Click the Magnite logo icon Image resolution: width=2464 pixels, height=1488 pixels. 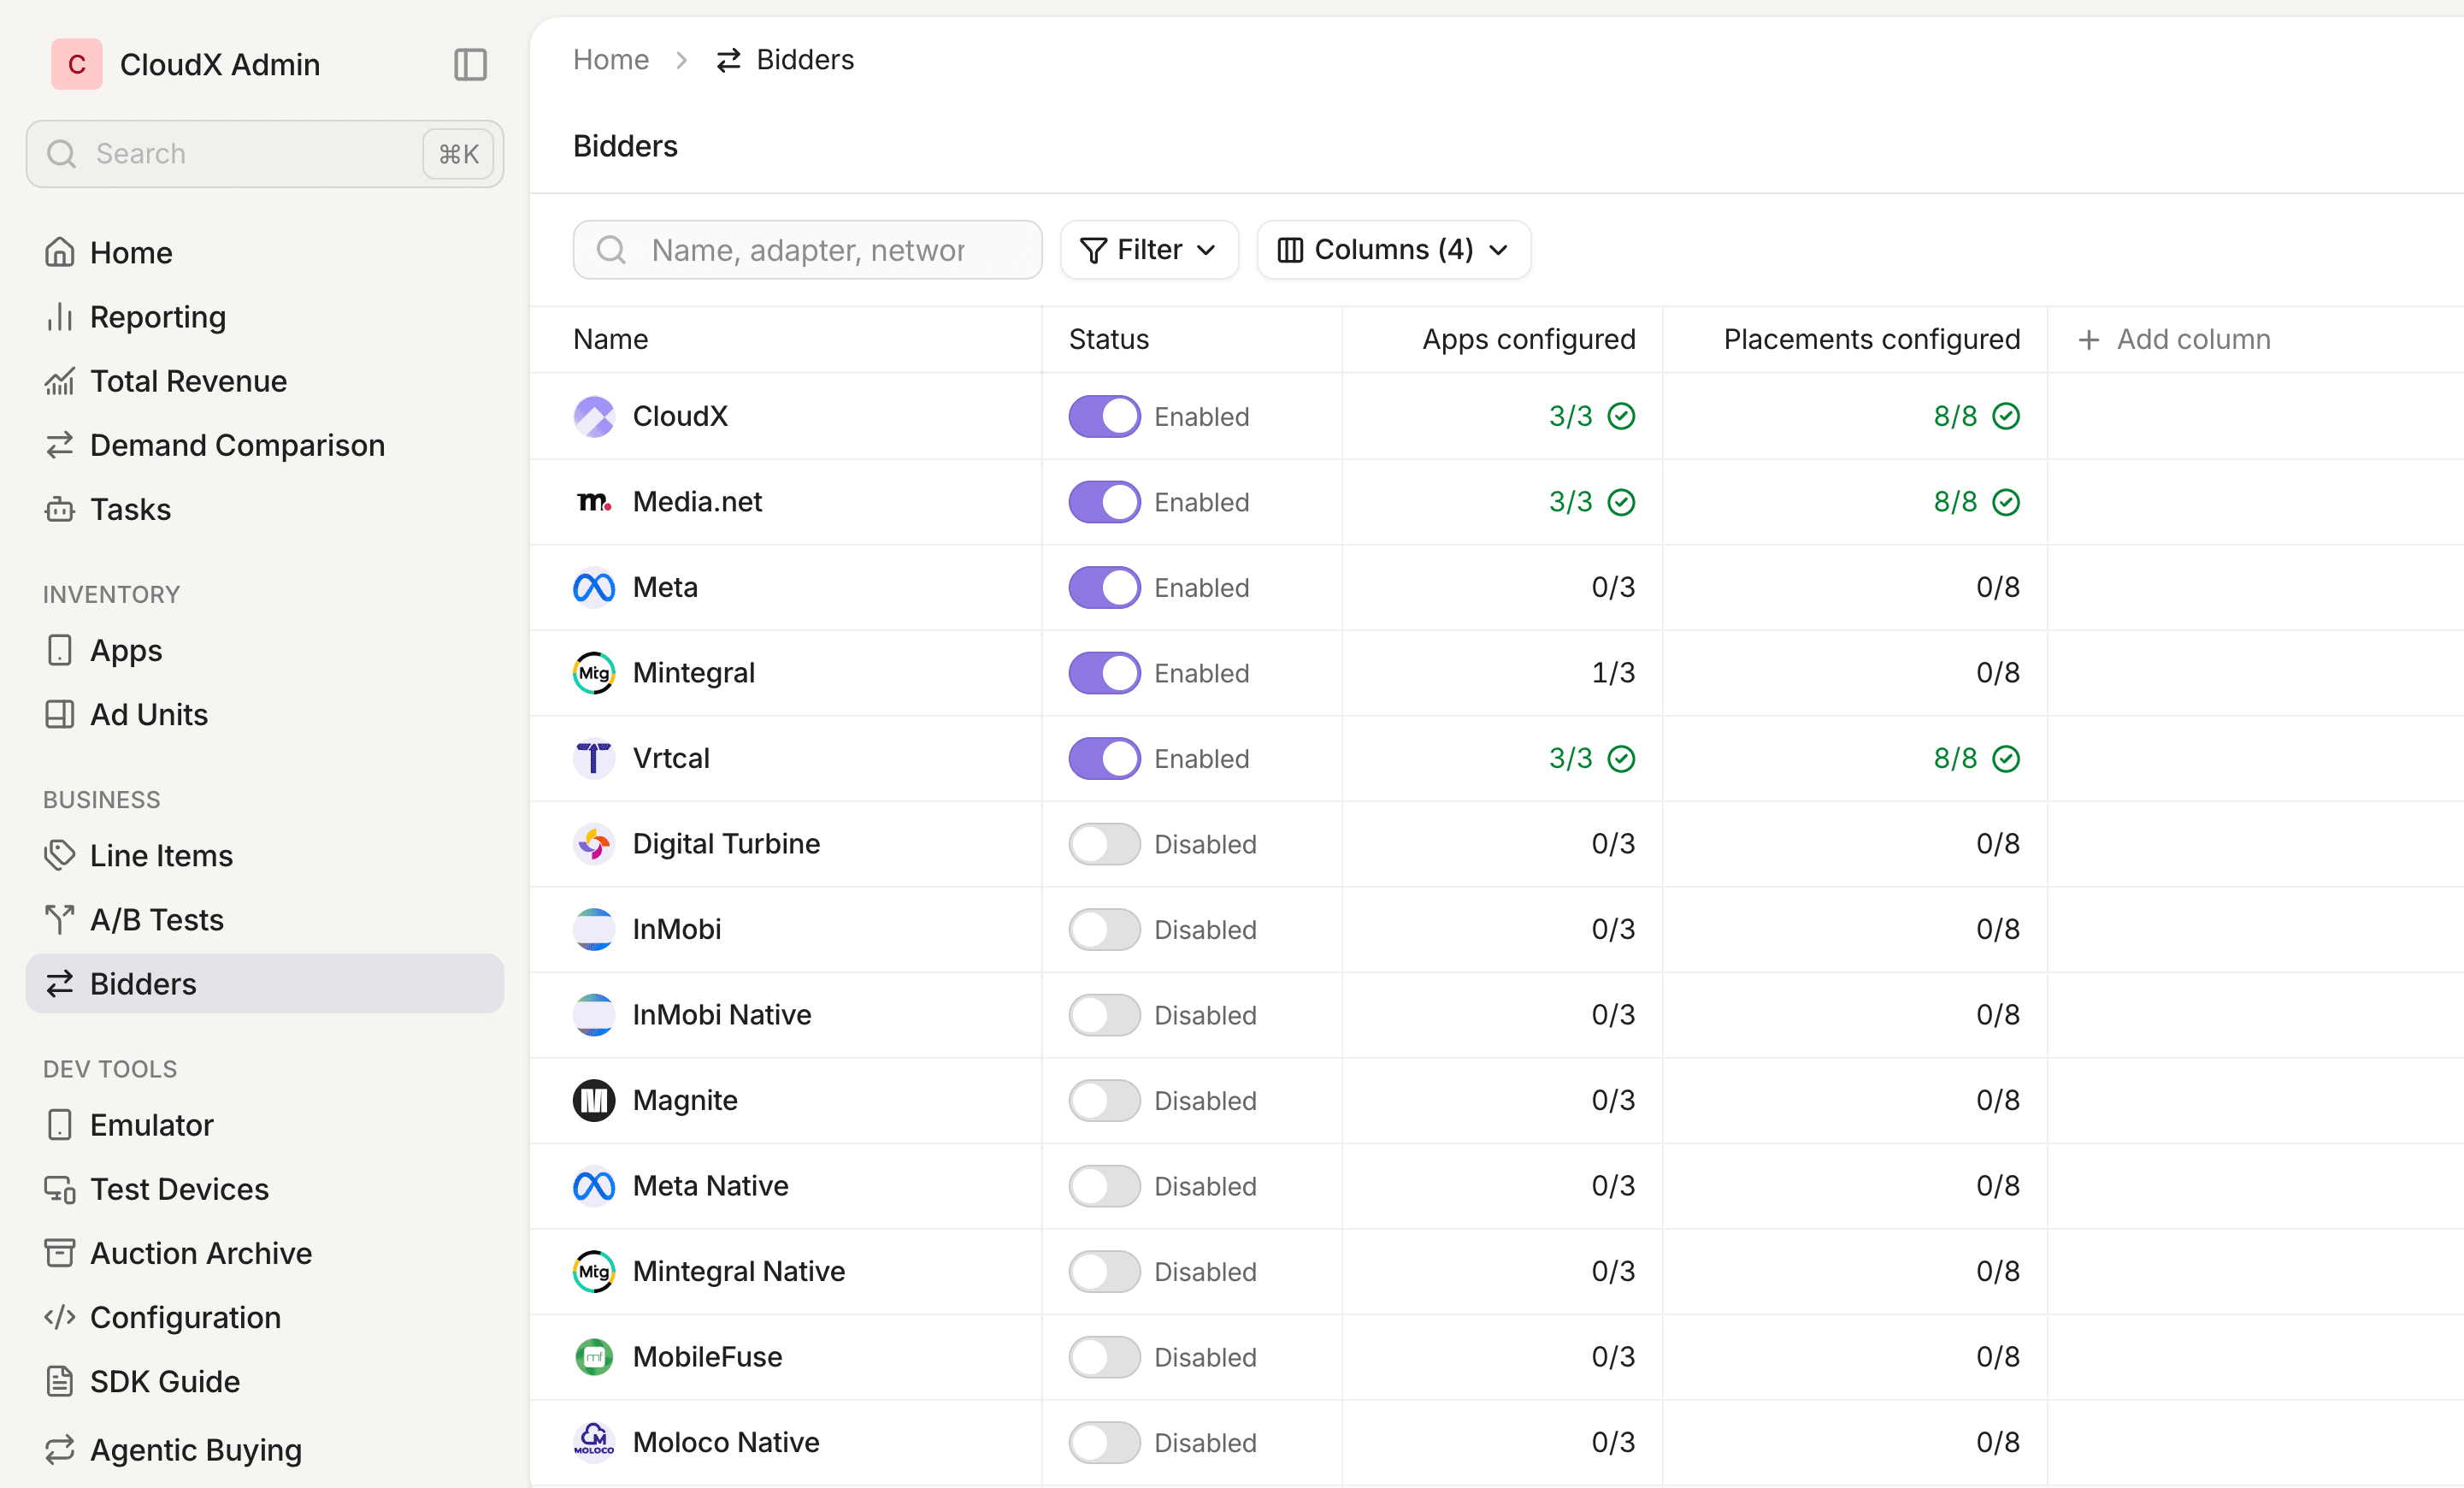point(594,1100)
